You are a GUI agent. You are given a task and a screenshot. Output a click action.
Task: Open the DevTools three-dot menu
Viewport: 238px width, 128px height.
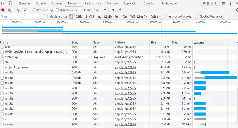tap(231, 3)
